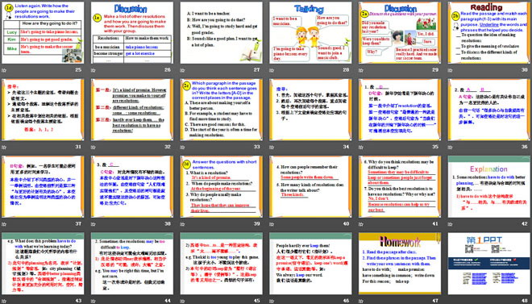Click slide number label 36
Screen dimensions: 532x304
coord(525,147)
